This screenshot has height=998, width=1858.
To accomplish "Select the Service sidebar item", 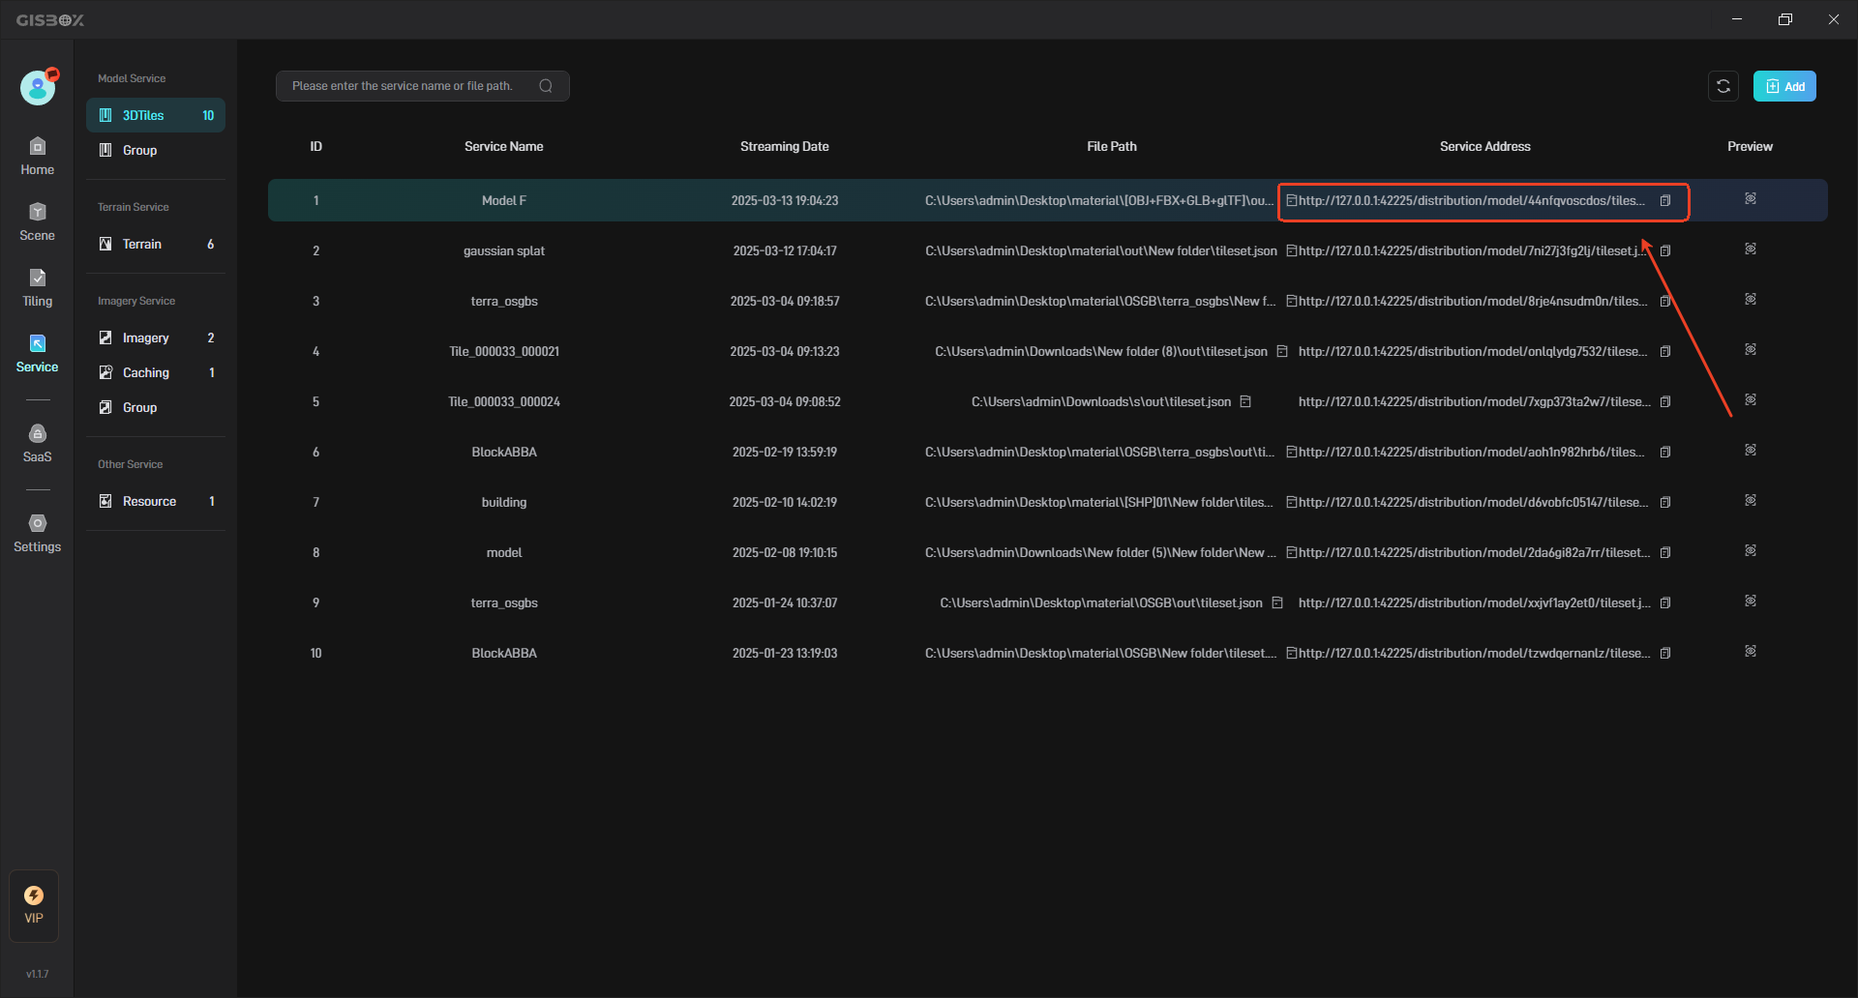I will point(37,353).
